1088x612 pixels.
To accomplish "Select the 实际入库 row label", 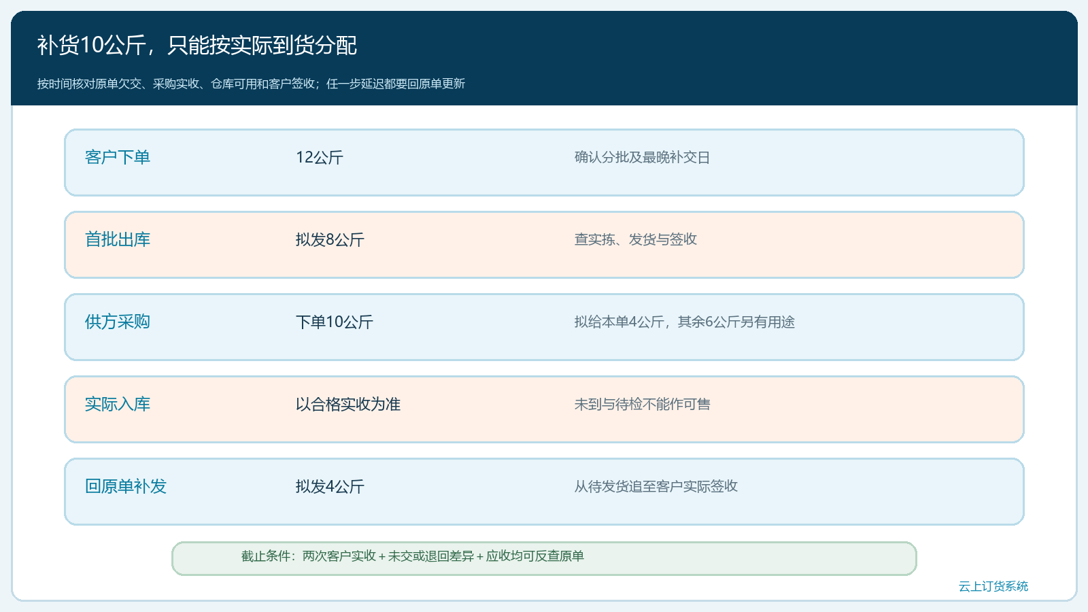I will point(117,404).
